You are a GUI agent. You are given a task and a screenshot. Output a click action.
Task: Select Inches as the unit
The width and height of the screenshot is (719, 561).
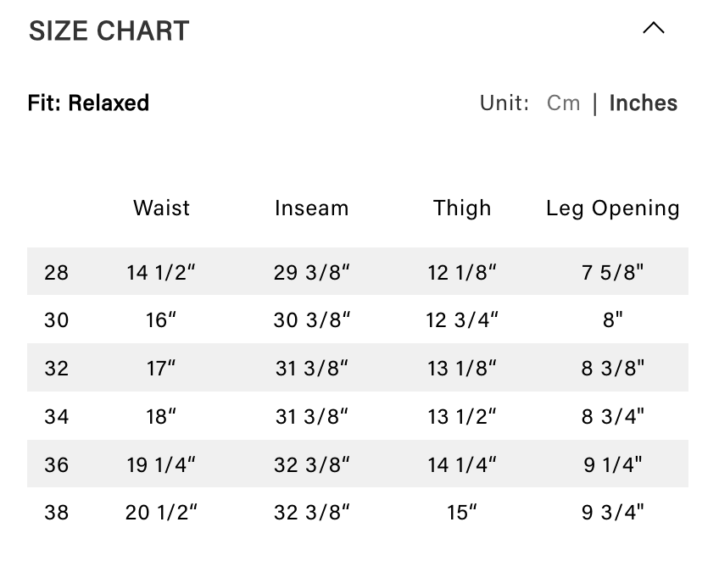(x=643, y=103)
